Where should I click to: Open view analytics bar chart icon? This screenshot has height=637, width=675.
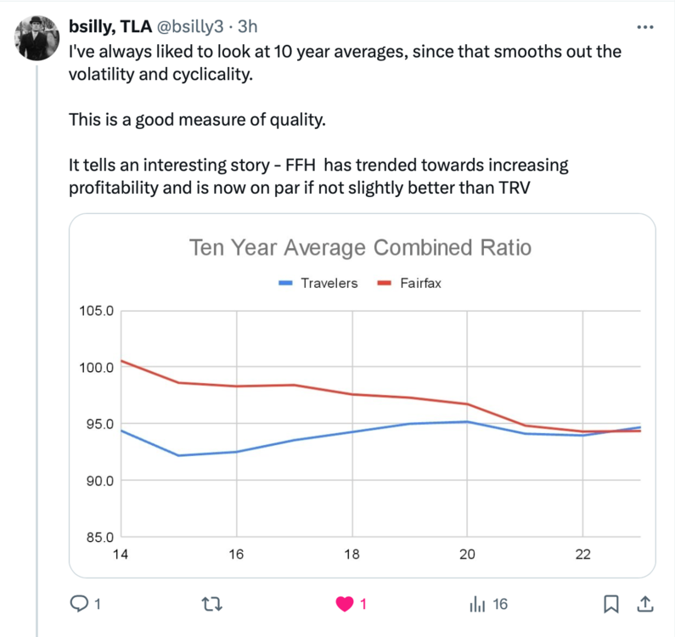click(x=477, y=604)
